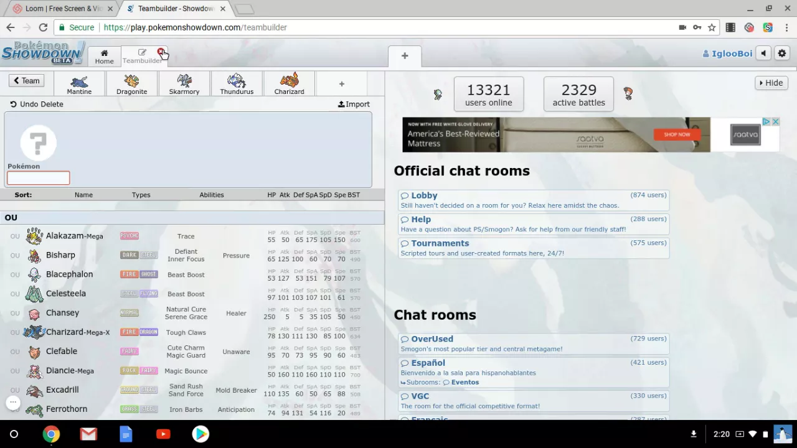Click the unknown Pokémon question-mark sprite
The image size is (797, 448).
(x=39, y=143)
